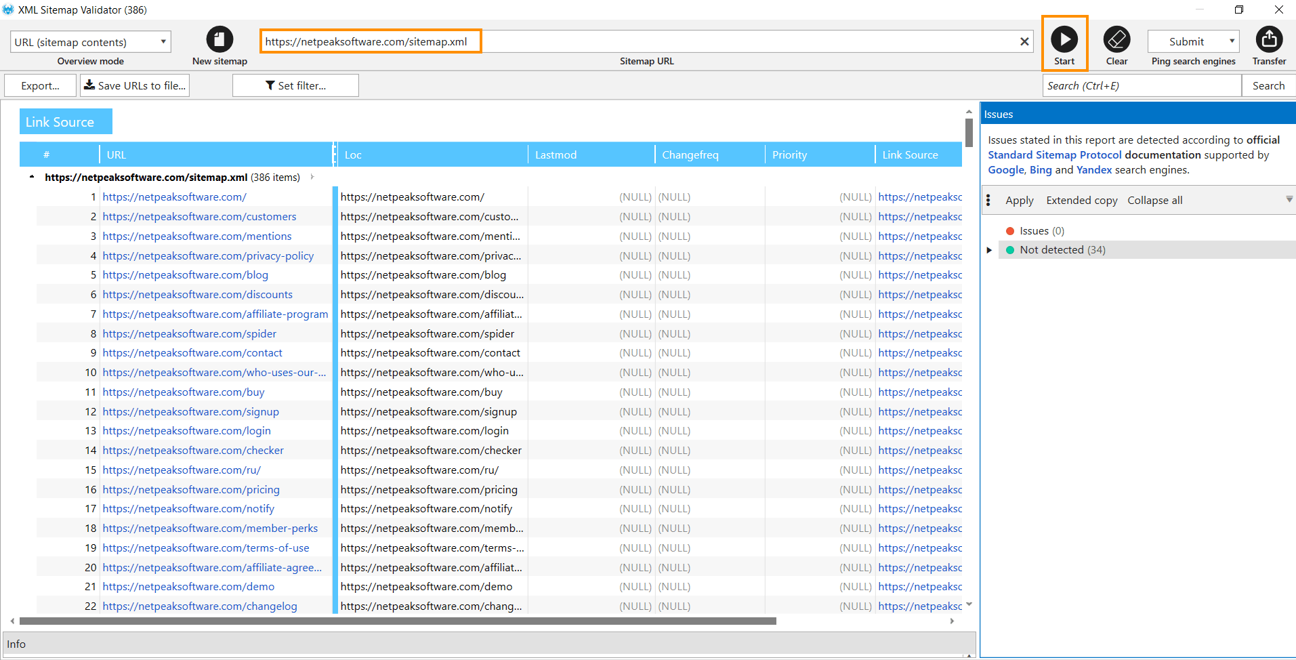
Task: Click the scroll-down arrow of the table
Action: tap(969, 604)
